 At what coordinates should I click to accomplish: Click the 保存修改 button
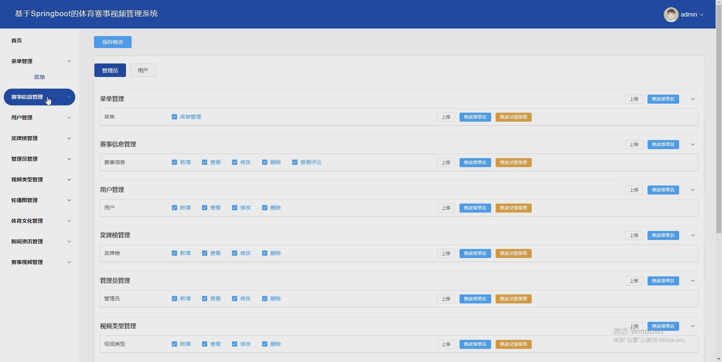pyautogui.click(x=113, y=42)
